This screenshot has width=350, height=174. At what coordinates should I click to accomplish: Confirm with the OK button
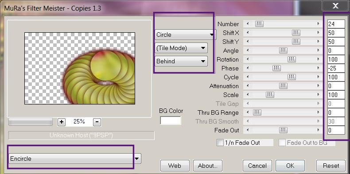tap(290, 166)
